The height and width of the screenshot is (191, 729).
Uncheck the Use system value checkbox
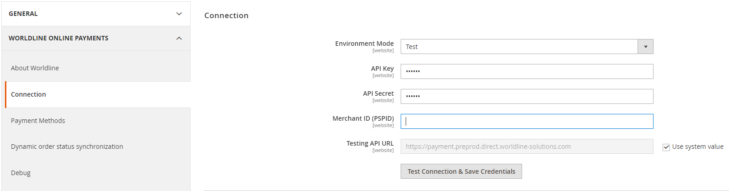pyautogui.click(x=666, y=147)
